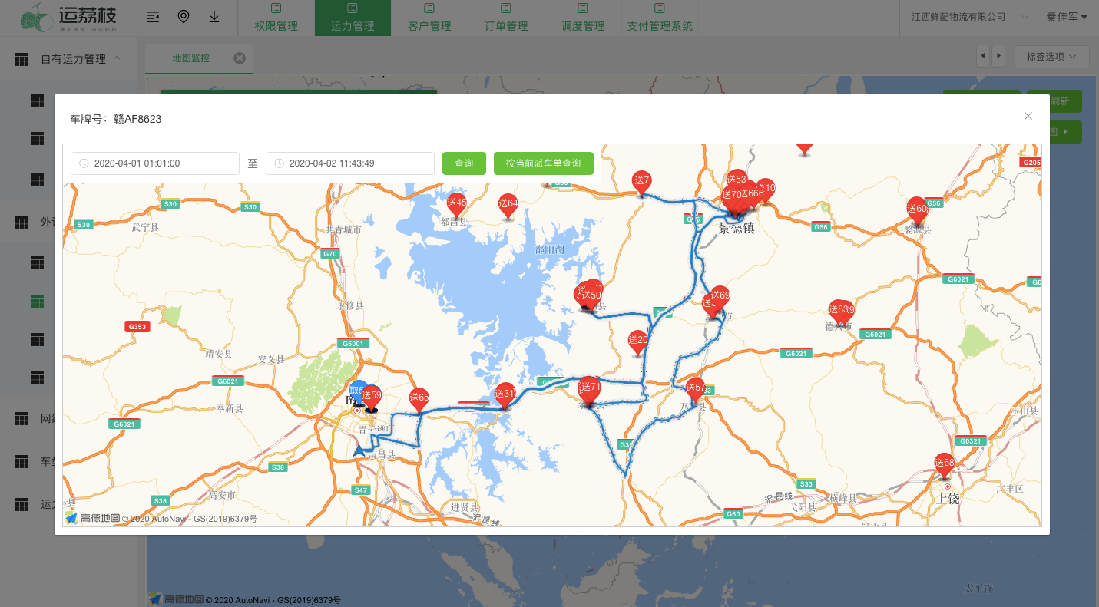Click the collapse sidebar menu icon
The image size is (1099, 607).
coord(153,17)
